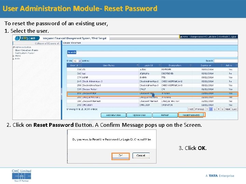This screenshot has height=184, width=246.
Task: Go to Next page of entries
Action: pyautogui.click(x=228, y=109)
